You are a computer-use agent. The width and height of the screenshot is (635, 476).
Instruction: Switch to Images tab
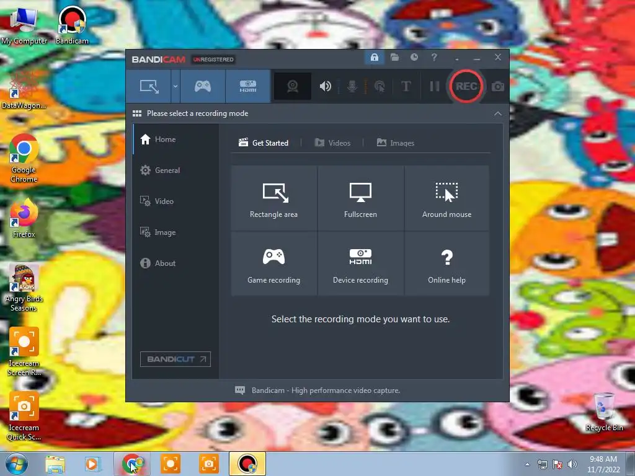point(396,143)
